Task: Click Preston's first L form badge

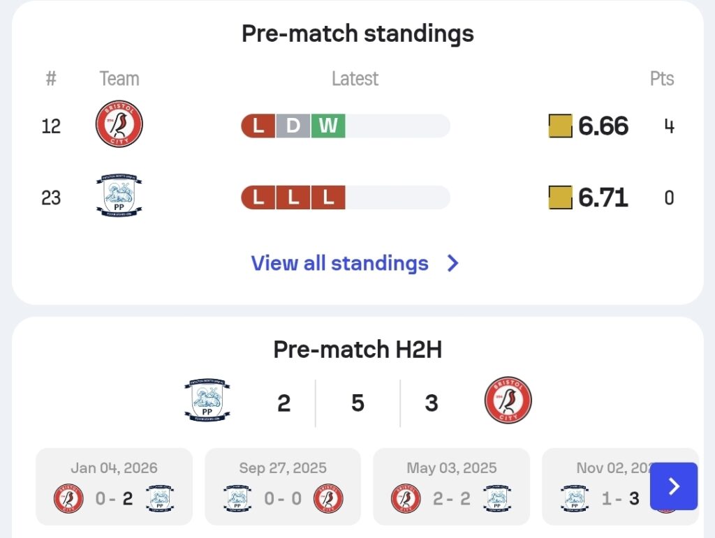Action: [258, 197]
